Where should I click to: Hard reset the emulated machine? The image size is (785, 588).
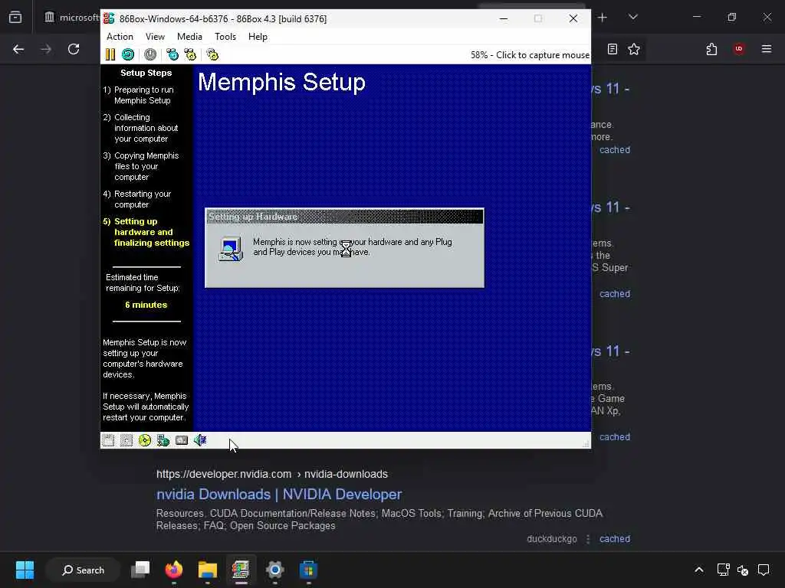coord(128,54)
